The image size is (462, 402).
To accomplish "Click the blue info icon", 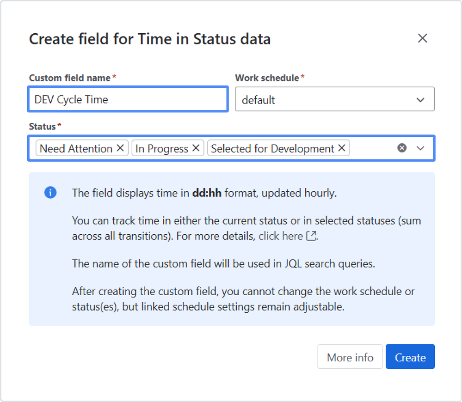I will tap(50, 193).
